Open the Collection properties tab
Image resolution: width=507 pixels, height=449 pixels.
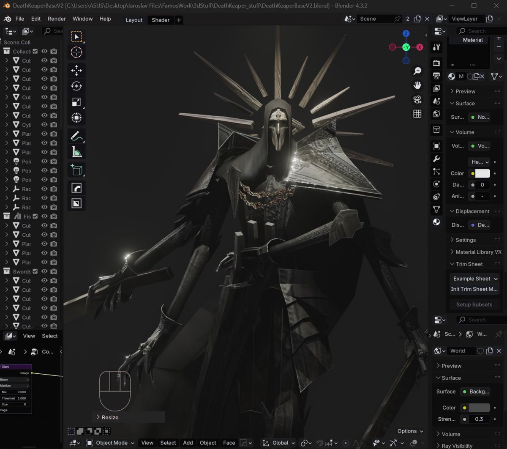tap(436, 130)
